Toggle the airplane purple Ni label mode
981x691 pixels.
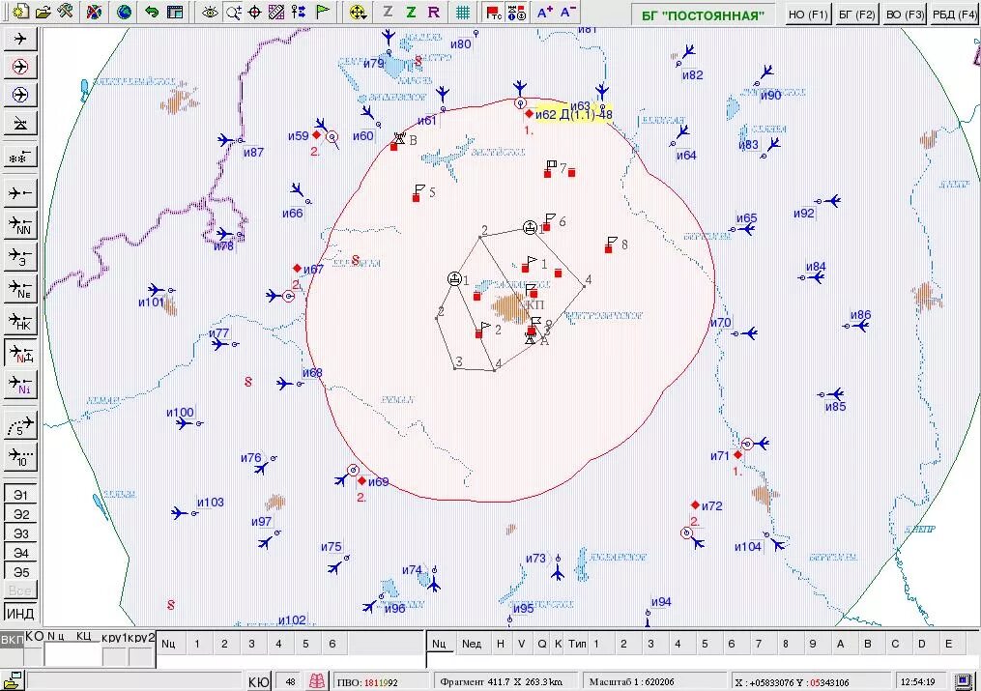(20, 386)
